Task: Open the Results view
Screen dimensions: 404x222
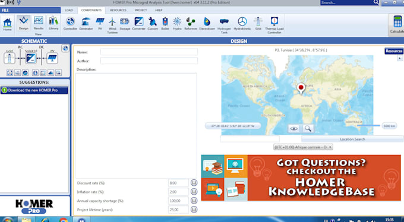Action: point(39,23)
